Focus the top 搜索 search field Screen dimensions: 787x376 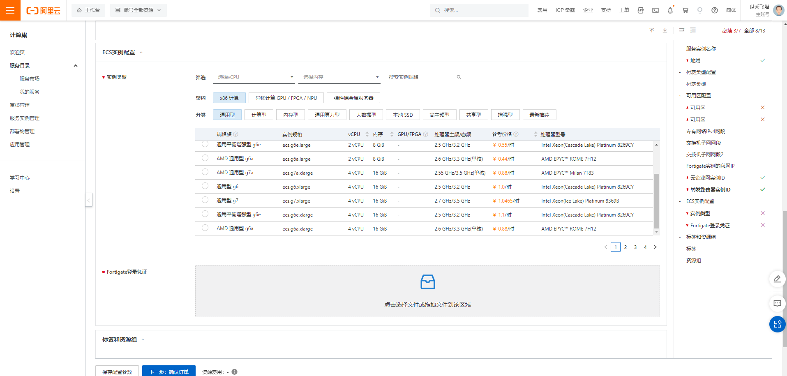point(479,10)
